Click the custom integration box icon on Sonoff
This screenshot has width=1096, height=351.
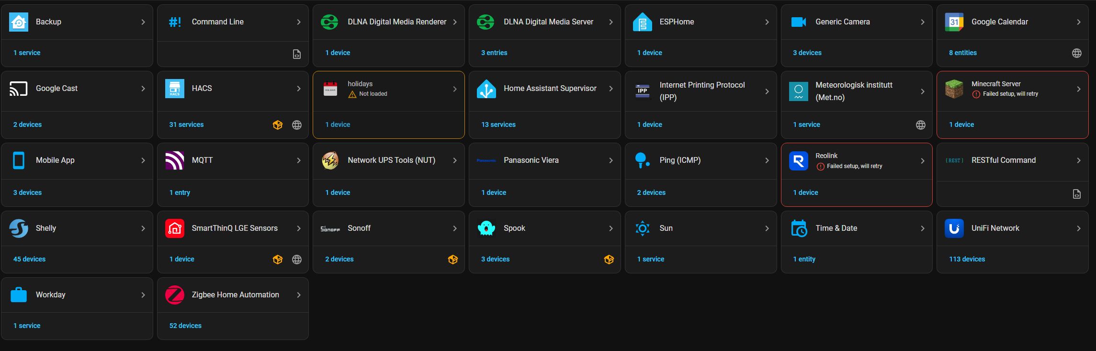point(452,260)
